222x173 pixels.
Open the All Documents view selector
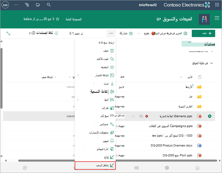43,33
